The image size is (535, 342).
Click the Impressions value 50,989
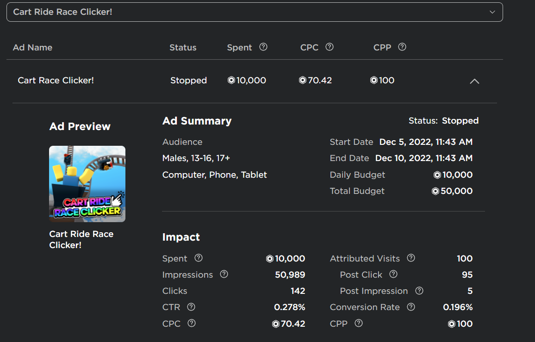(290, 275)
